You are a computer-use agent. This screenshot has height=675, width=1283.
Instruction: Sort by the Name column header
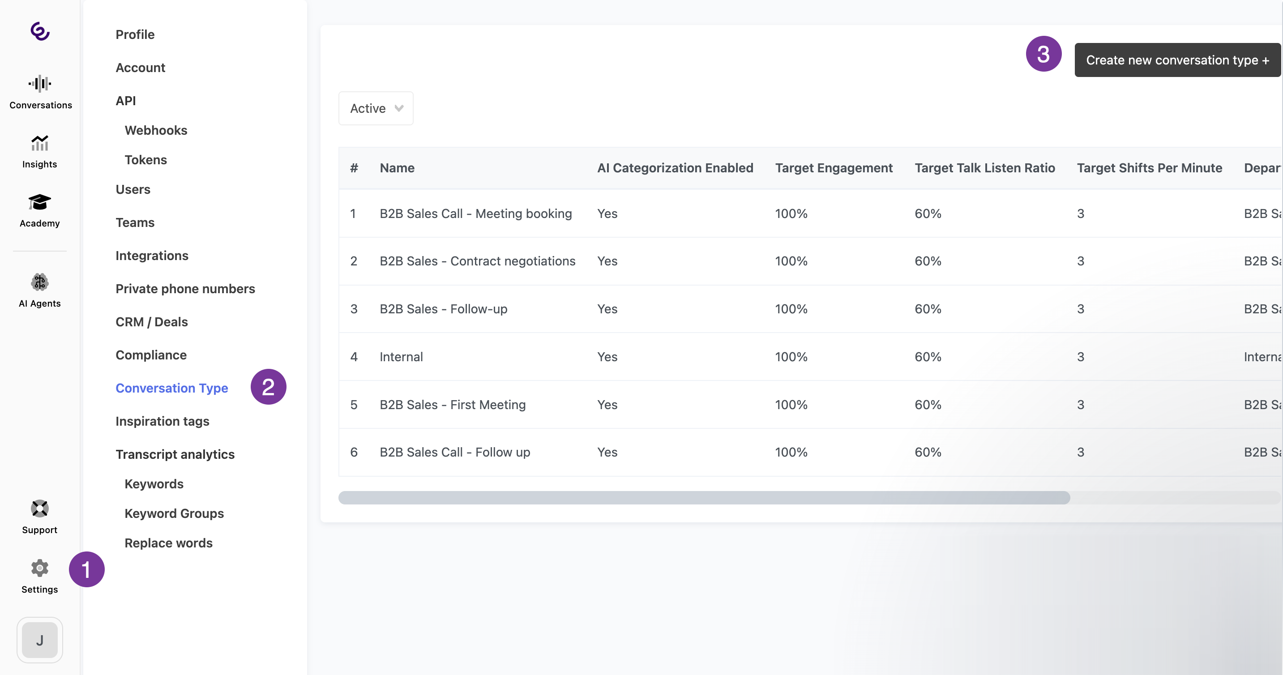click(397, 168)
